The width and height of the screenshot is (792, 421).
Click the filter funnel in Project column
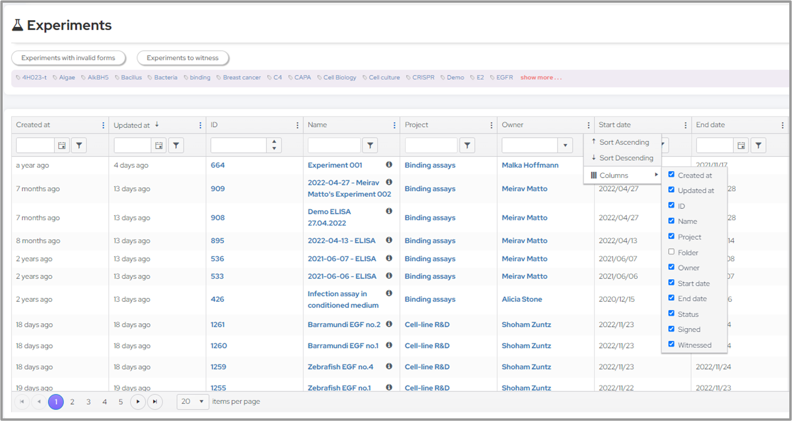[467, 146]
